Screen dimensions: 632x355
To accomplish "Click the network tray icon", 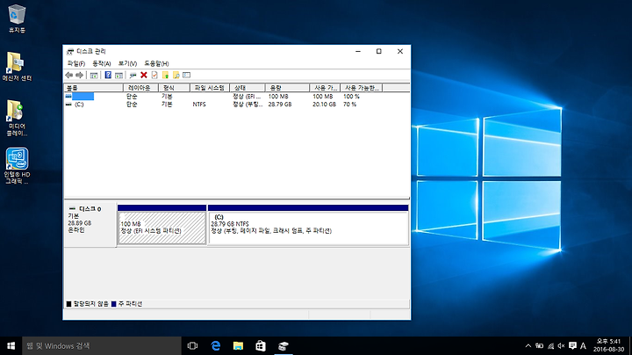I will tap(550, 345).
